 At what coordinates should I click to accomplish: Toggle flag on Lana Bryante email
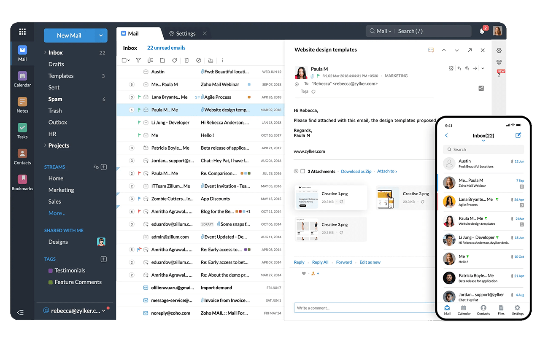[x=139, y=97]
